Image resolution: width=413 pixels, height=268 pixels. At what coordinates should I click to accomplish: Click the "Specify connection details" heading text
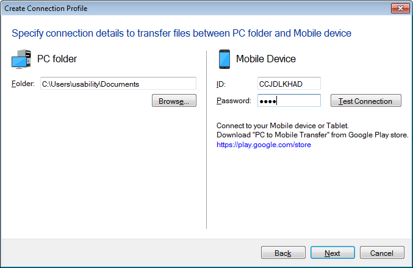click(x=182, y=33)
